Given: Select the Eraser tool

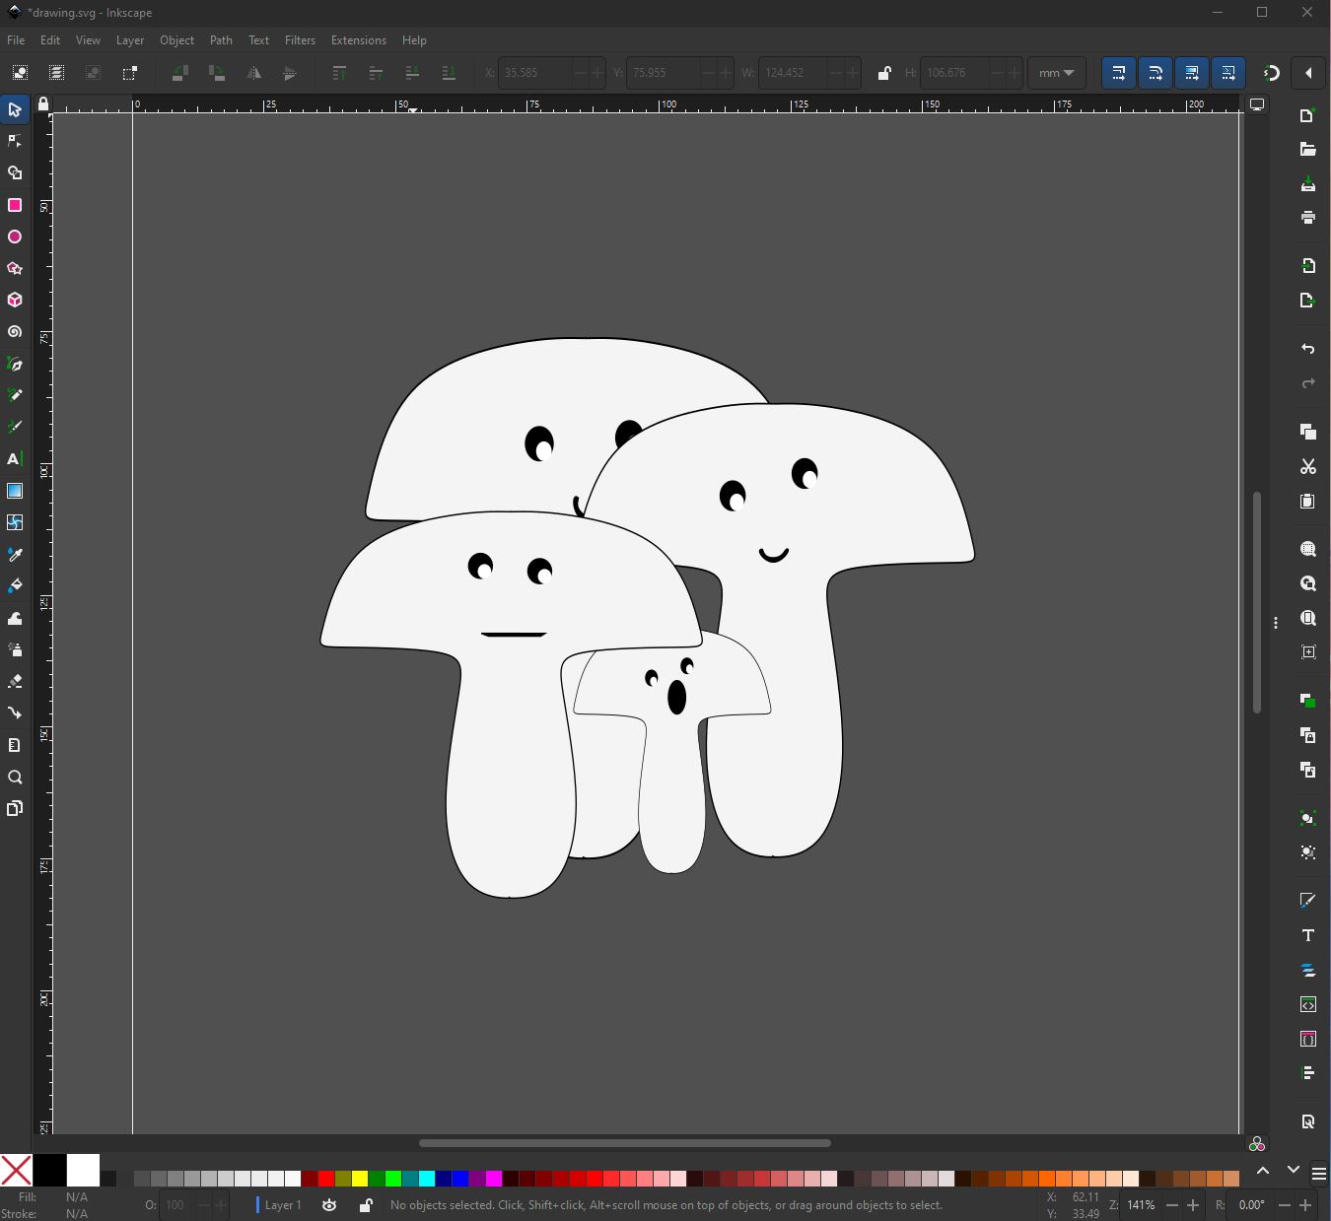Looking at the screenshot, I should (x=15, y=681).
